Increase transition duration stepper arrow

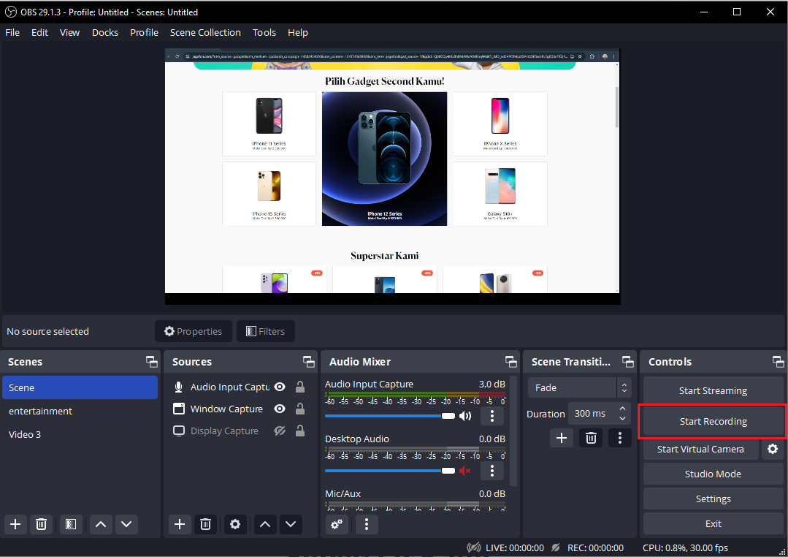[623, 408]
